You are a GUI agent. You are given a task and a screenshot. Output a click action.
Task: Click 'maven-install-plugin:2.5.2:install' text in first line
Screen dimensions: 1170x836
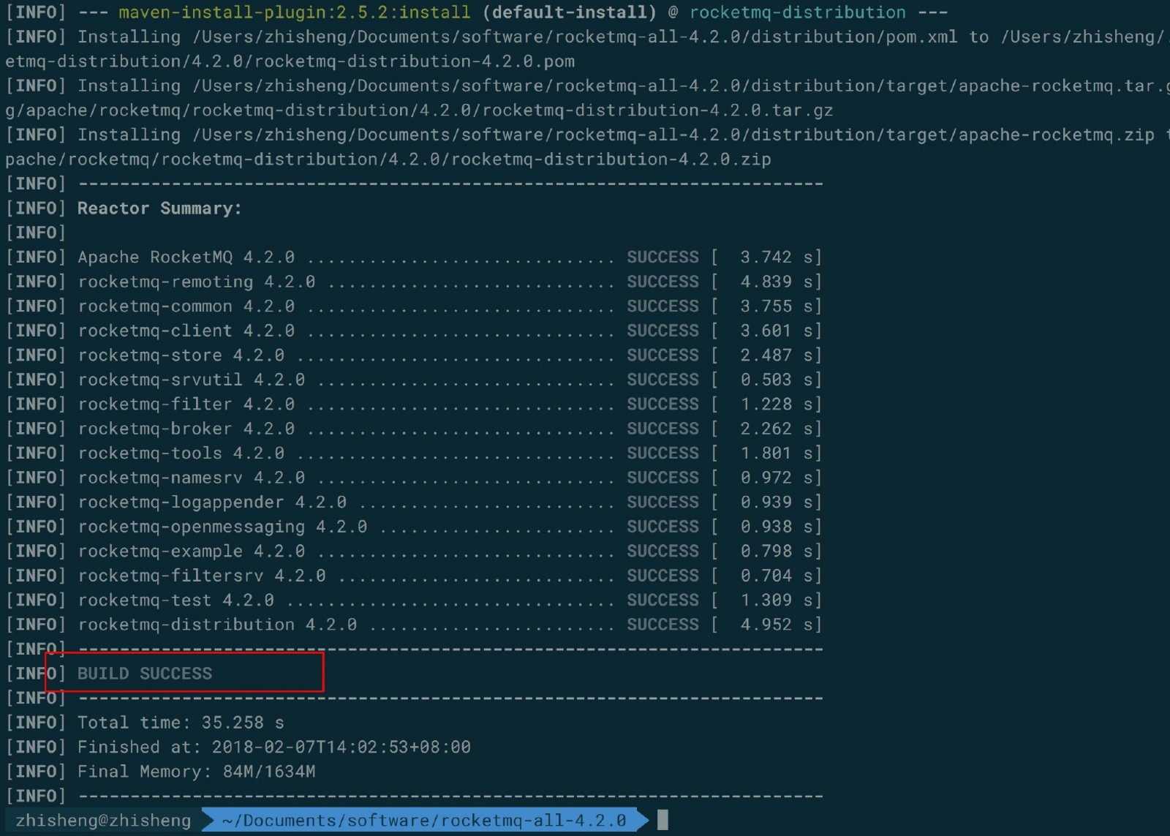tap(295, 12)
